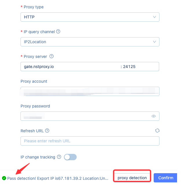Image resolution: width=182 pixels, height=185 pixels.
Task: Expand the IP query channel dropdown
Action: click(90, 42)
